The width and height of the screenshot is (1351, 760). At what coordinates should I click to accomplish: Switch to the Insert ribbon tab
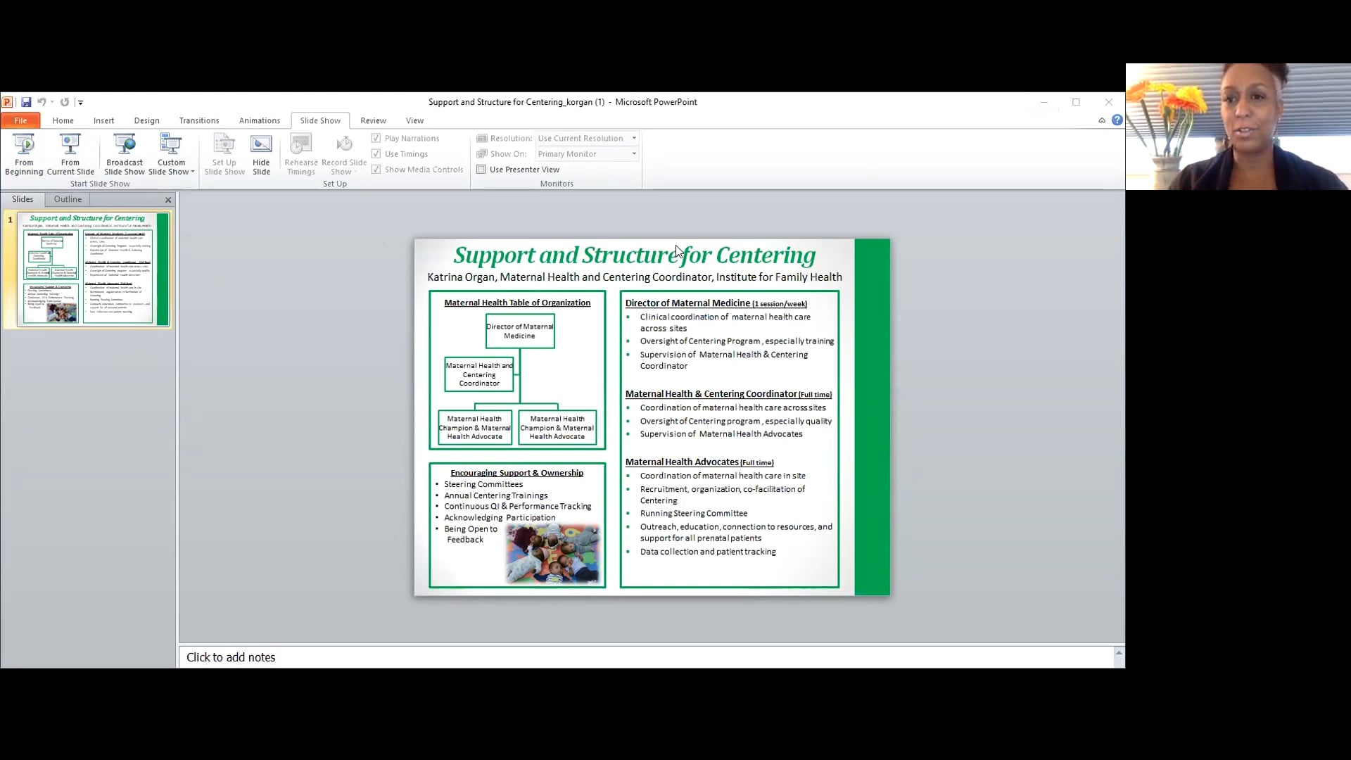coord(103,120)
